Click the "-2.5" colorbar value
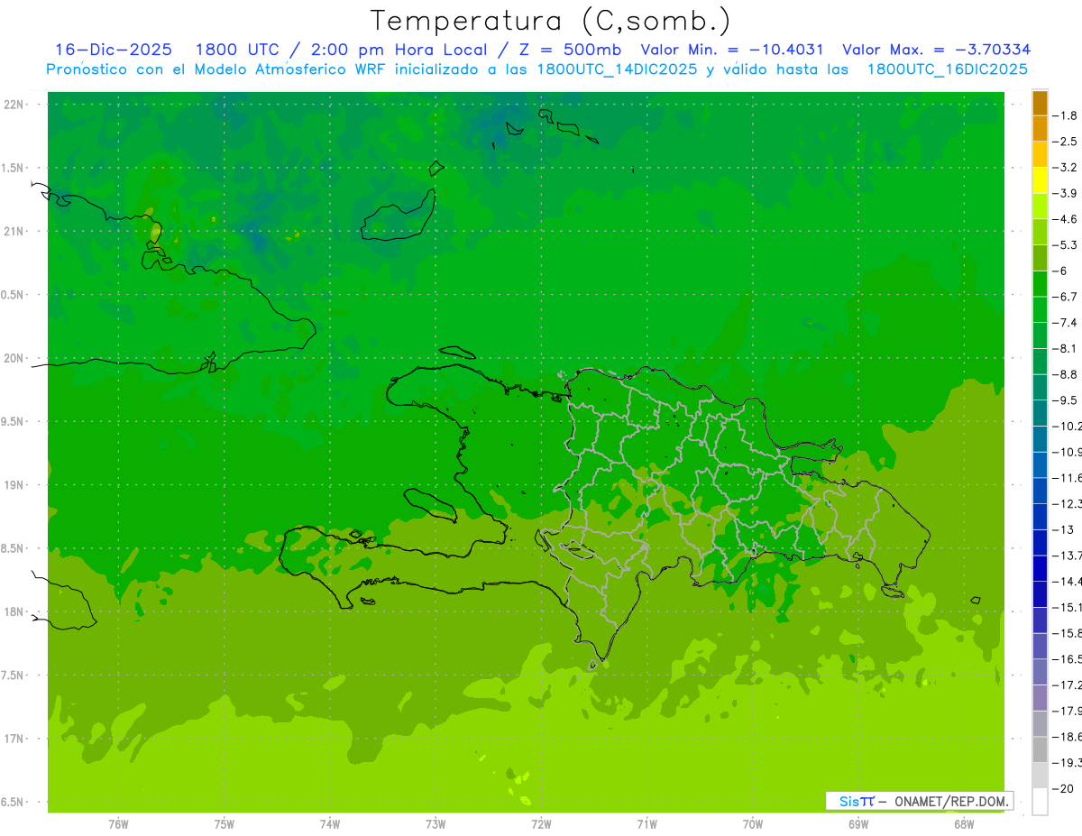Screen dimensions: 1082x836 [1065, 142]
